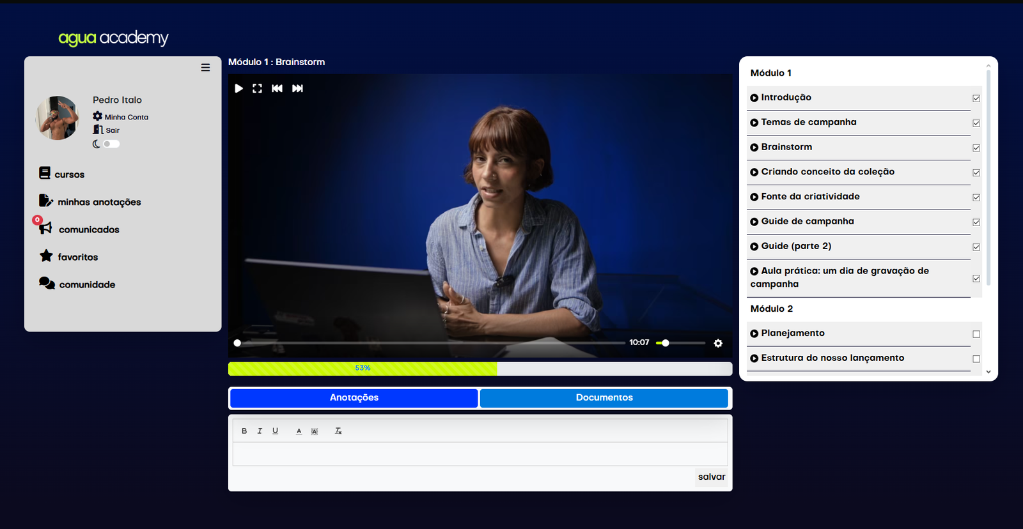The width and height of the screenshot is (1023, 529).
Task: Open comunidade in sidebar
Action: [77, 284]
